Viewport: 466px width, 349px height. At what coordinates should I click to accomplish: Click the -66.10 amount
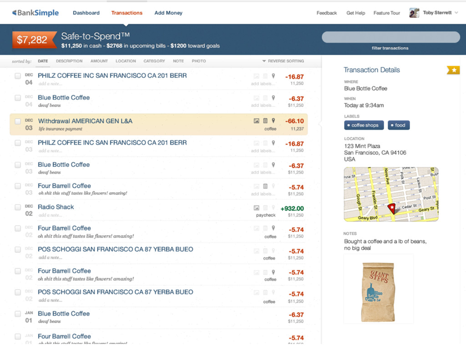(294, 121)
